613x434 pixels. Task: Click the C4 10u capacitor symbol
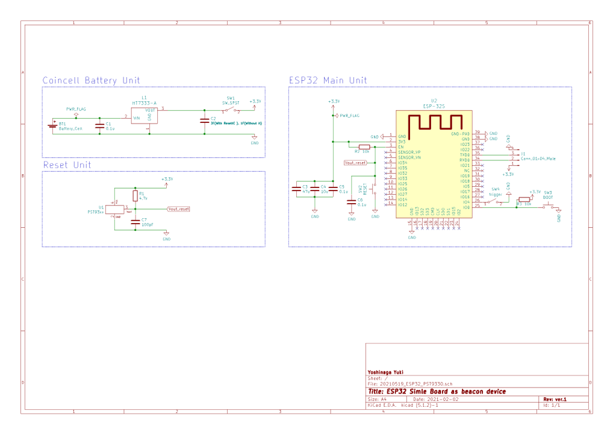pyautogui.click(x=315, y=189)
